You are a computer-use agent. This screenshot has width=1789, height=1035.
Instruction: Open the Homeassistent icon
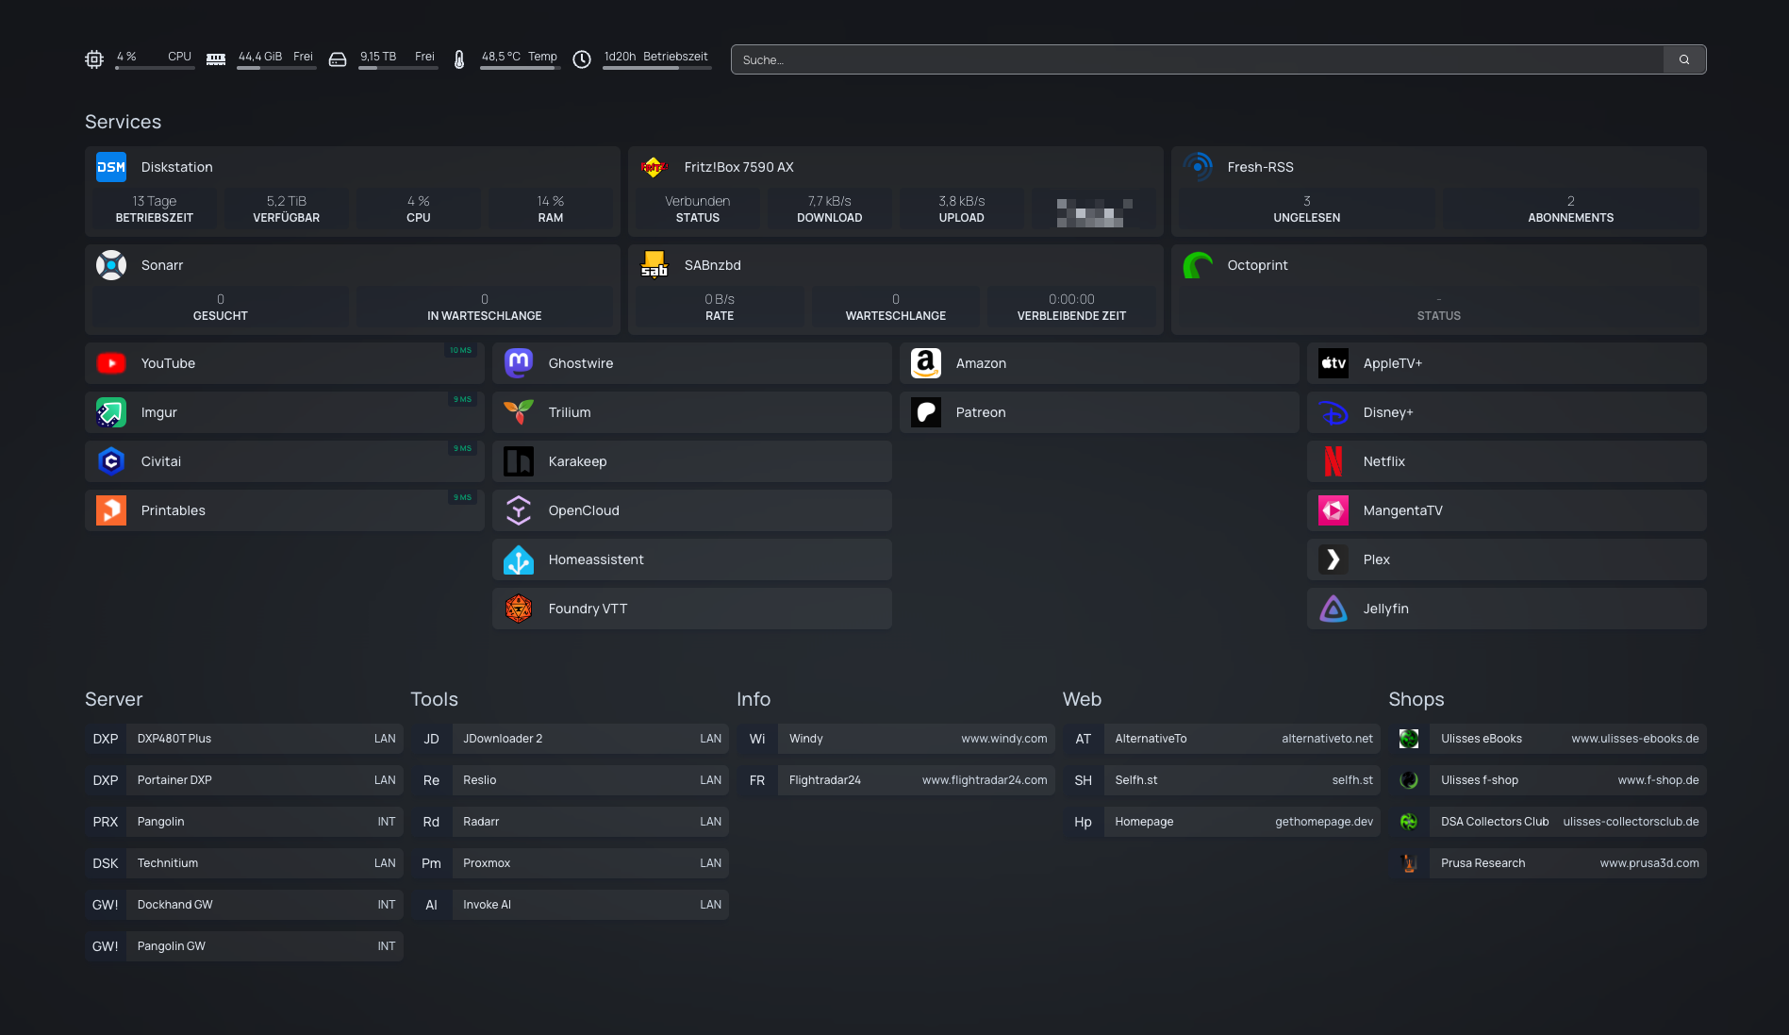tap(519, 559)
